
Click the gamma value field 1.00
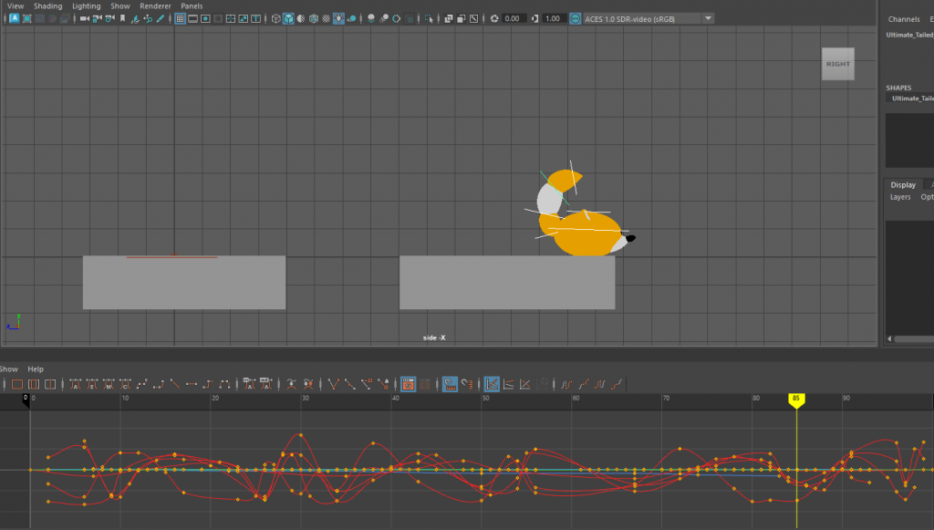(x=553, y=18)
